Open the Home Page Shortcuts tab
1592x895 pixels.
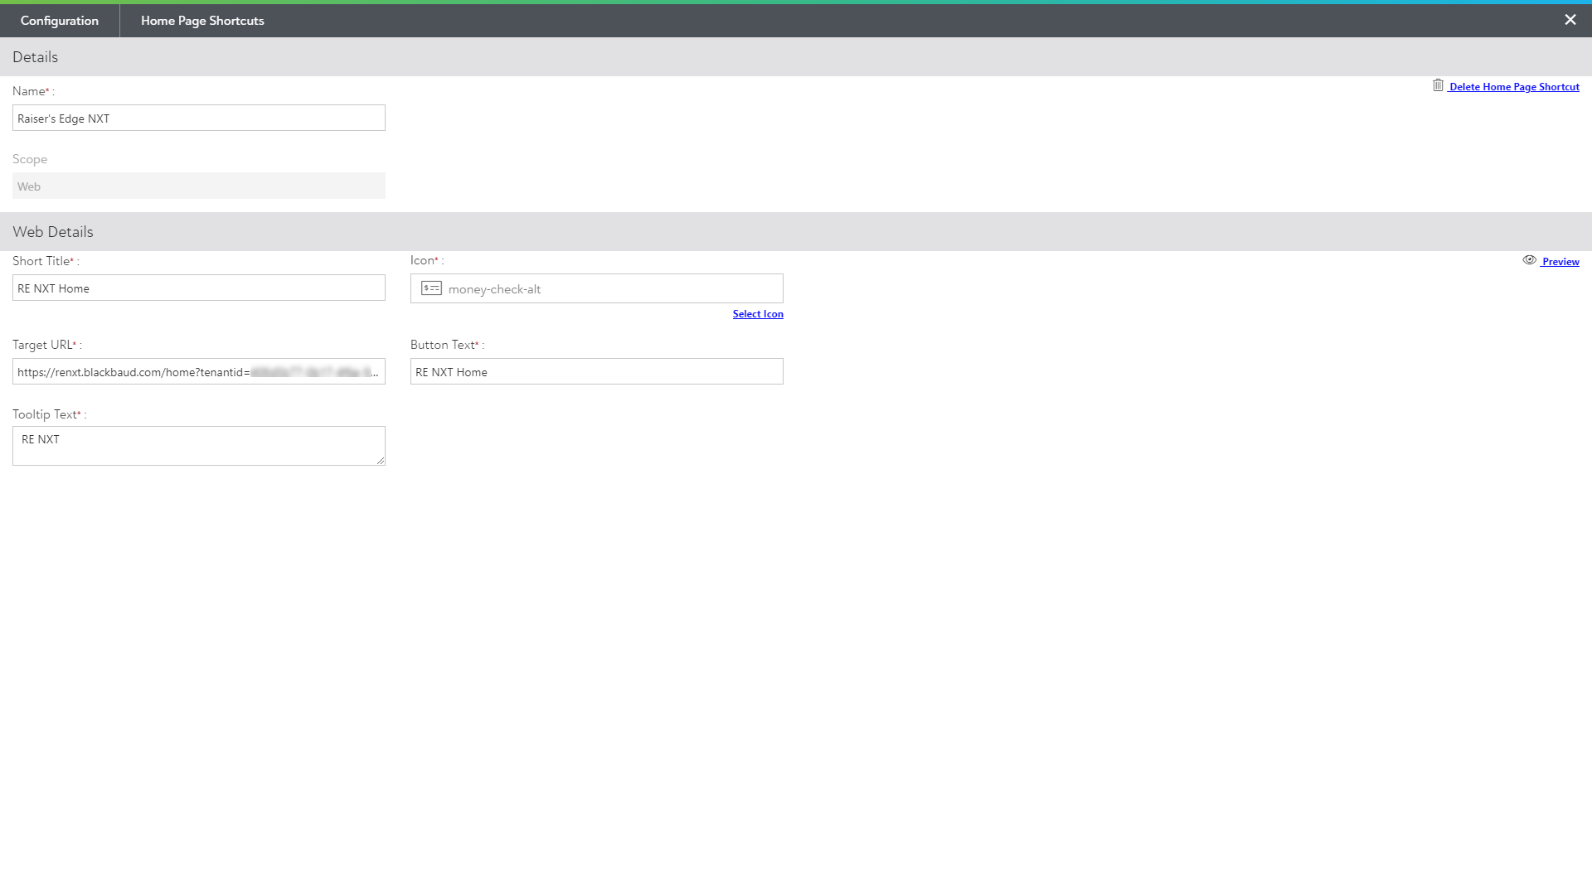coord(202,21)
